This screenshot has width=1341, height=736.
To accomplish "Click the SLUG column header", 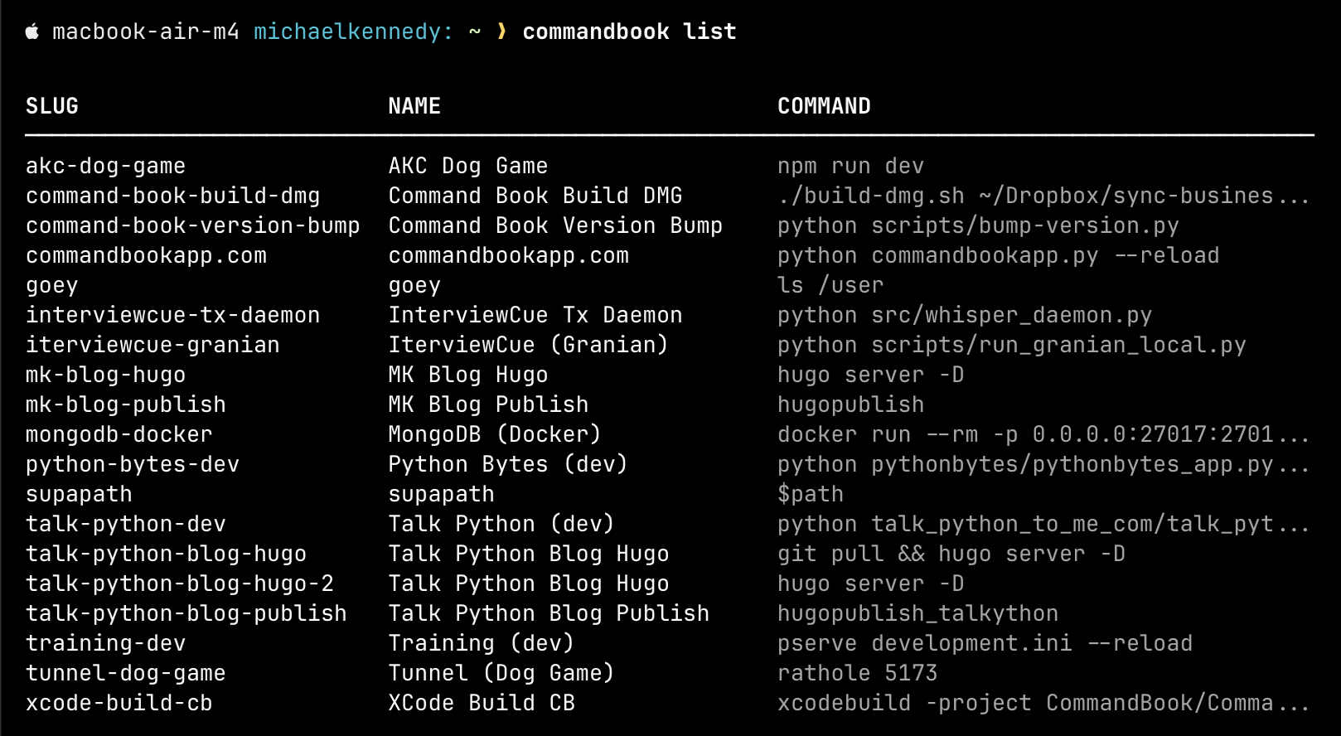I will (x=52, y=106).
